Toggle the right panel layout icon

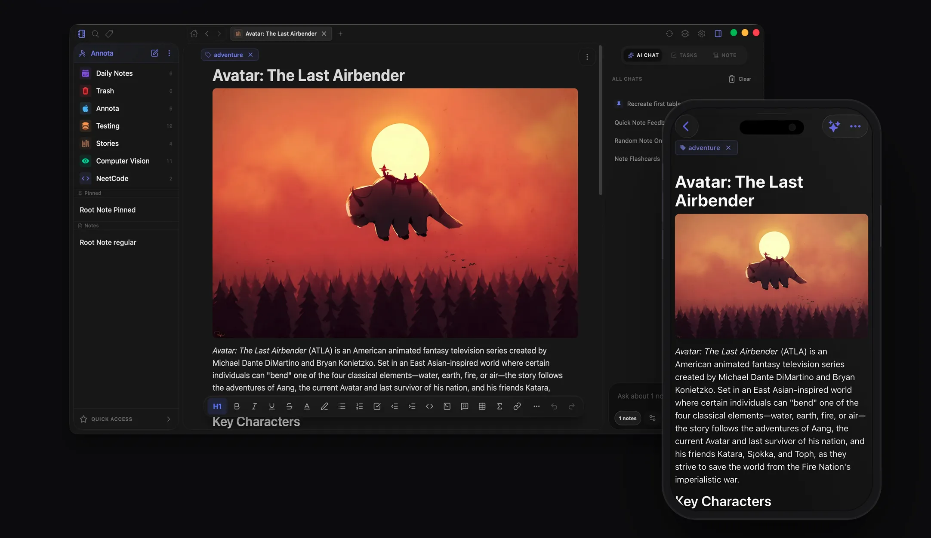tap(718, 34)
